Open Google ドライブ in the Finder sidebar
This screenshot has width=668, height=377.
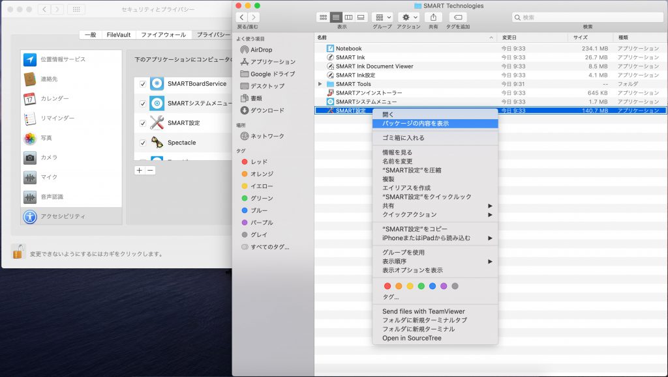click(267, 74)
